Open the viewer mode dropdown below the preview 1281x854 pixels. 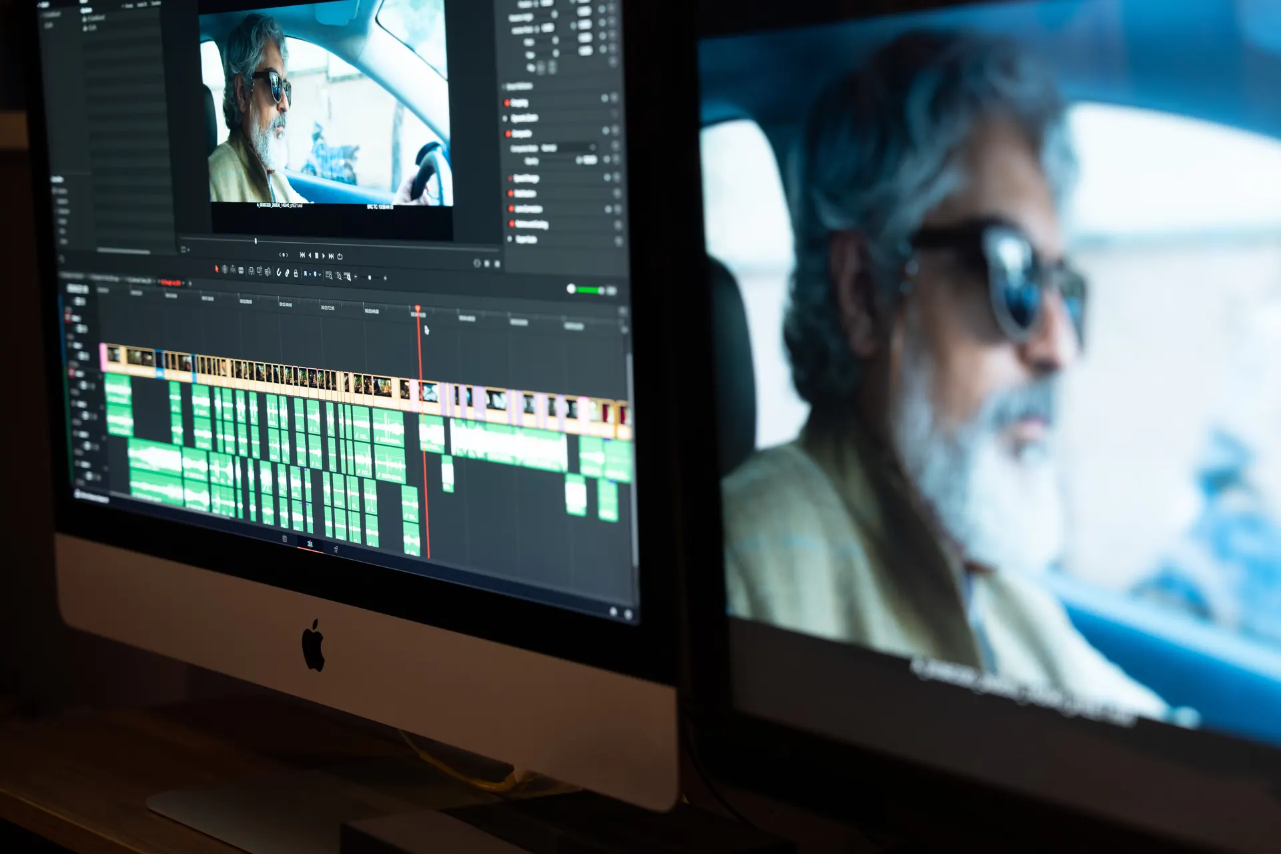pyautogui.click(x=185, y=250)
